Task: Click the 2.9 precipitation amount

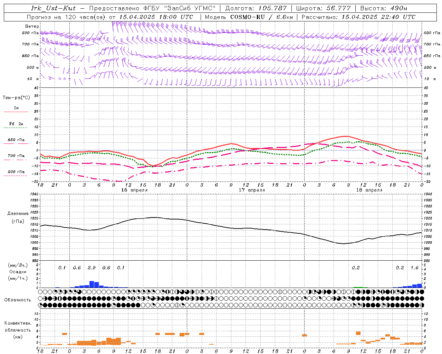Action: [92, 268]
